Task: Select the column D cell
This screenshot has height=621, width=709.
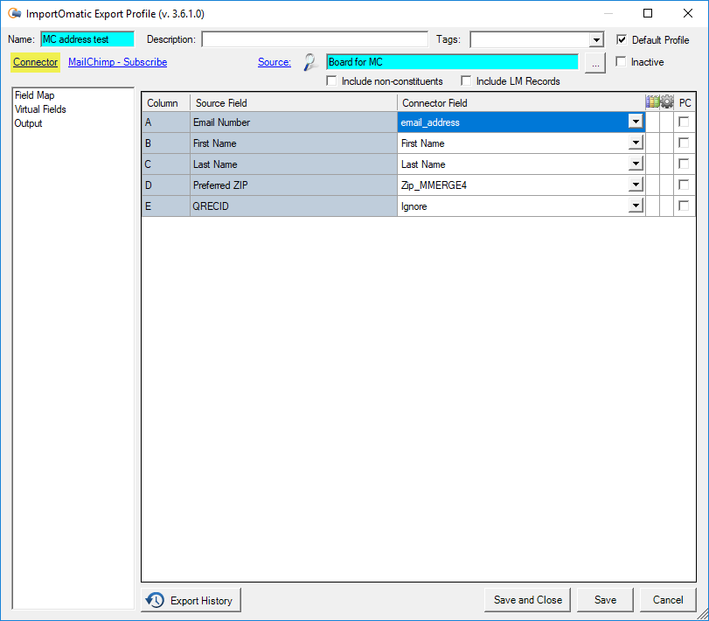Action: pos(166,185)
